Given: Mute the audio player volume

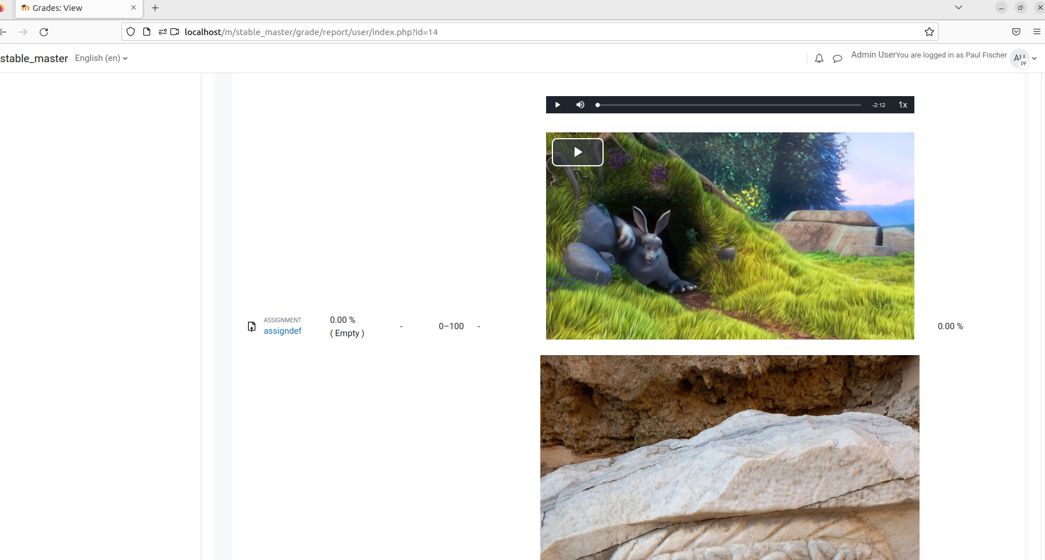Looking at the screenshot, I should (580, 105).
